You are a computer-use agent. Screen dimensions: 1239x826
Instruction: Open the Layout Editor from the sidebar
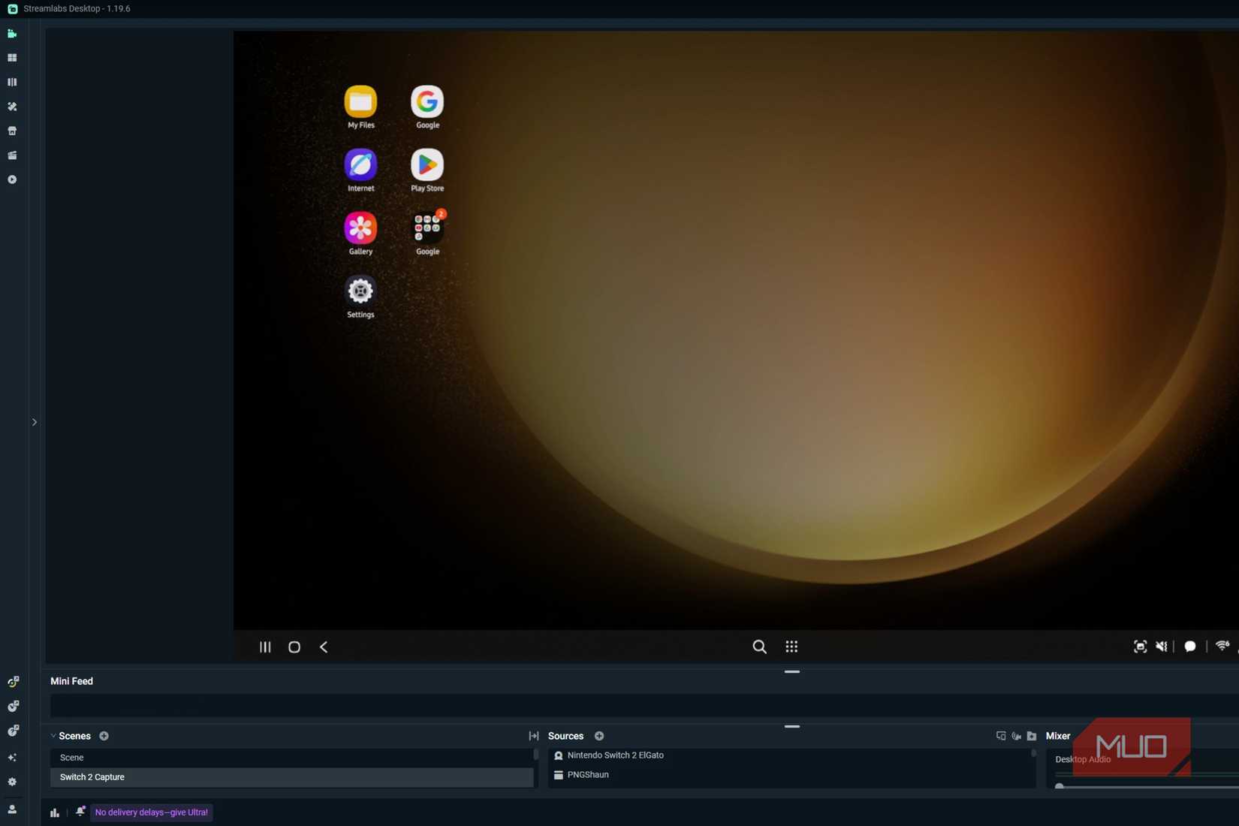click(x=12, y=82)
